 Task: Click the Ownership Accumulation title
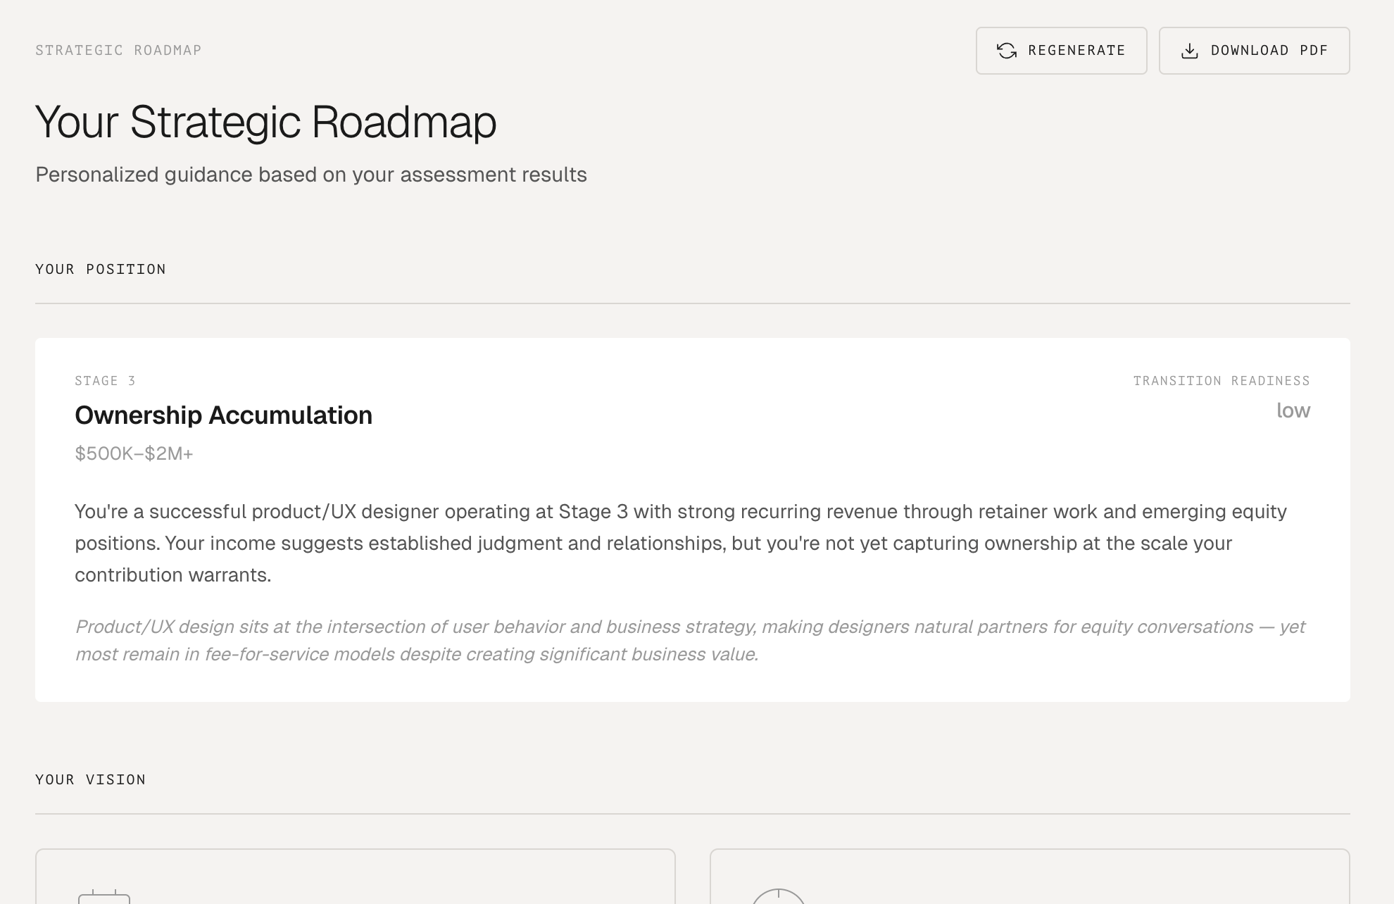click(x=223, y=415)
